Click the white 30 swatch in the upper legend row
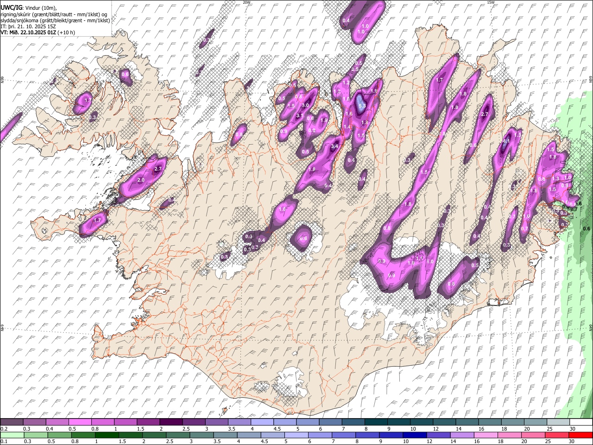This screenshot has width=593, height=445. 581,422
